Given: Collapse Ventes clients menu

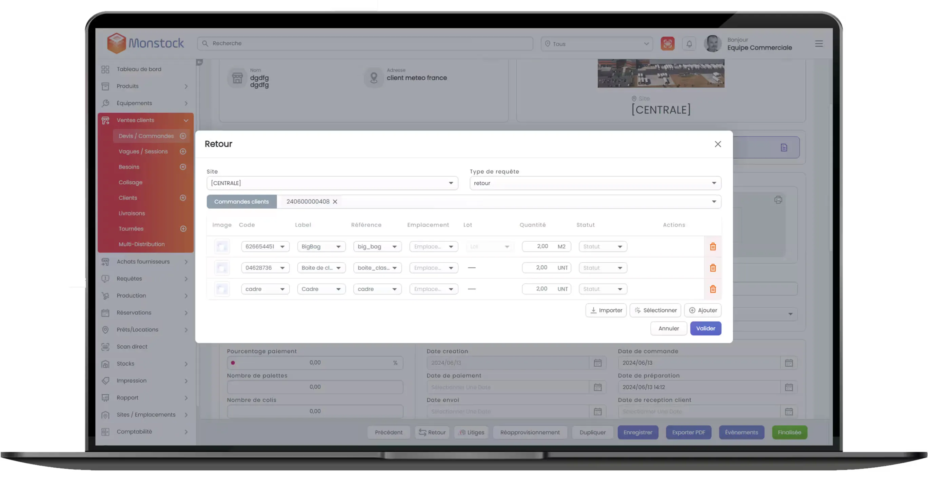Looking at the screenshot, I should click(145, 120).
